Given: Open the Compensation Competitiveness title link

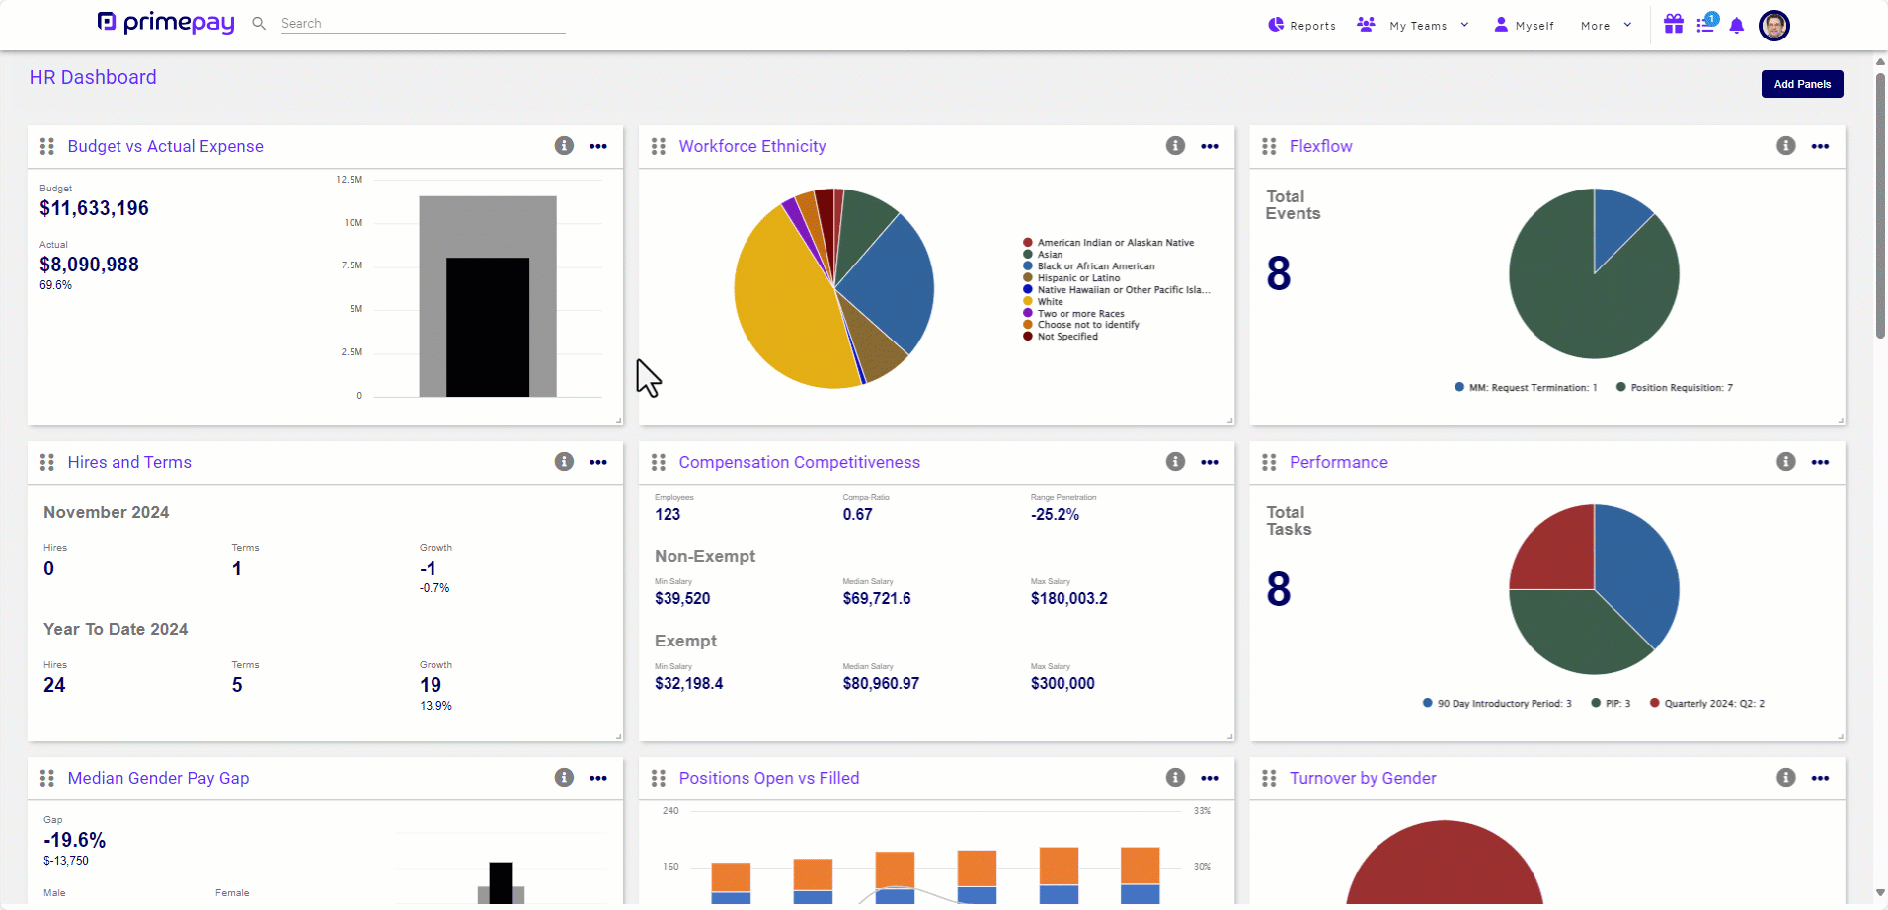Looking at the screenshot, I should [x=799, y=462].
